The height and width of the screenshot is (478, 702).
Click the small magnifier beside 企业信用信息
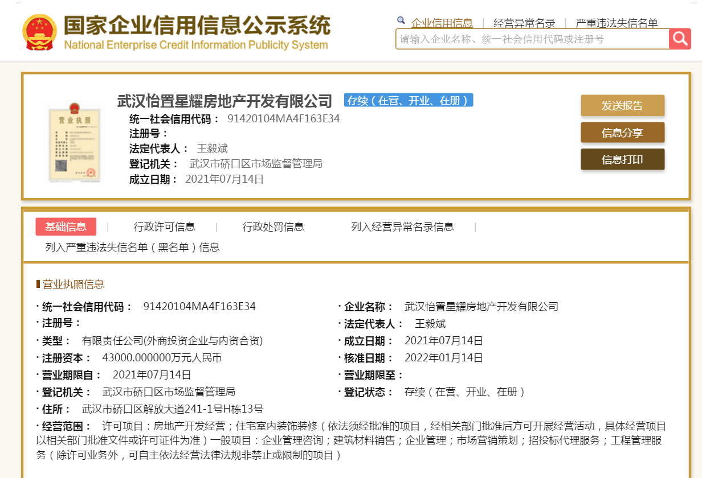401,20
